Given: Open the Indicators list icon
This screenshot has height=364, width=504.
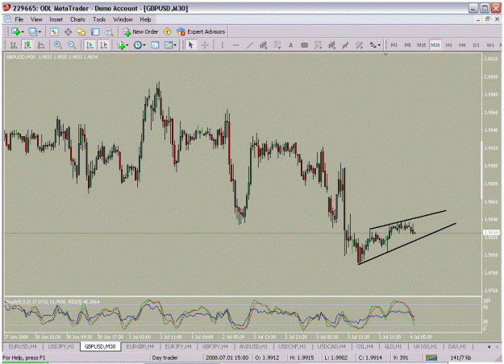Looking at the screenshot, I should (x=121, y=45).
